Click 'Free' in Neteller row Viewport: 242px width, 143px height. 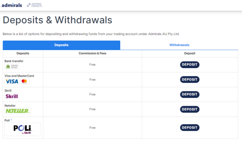[x=92, y=109]
